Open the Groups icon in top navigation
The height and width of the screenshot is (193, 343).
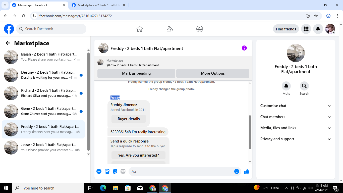(200, 29)
